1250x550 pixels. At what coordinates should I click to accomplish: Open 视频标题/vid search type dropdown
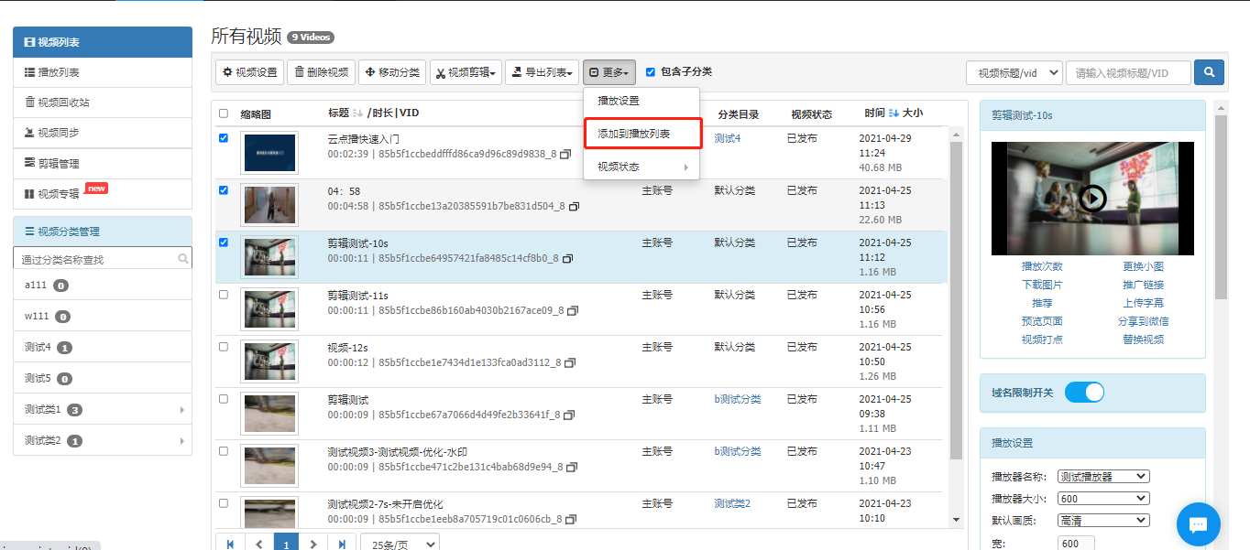click(1014, 72)
